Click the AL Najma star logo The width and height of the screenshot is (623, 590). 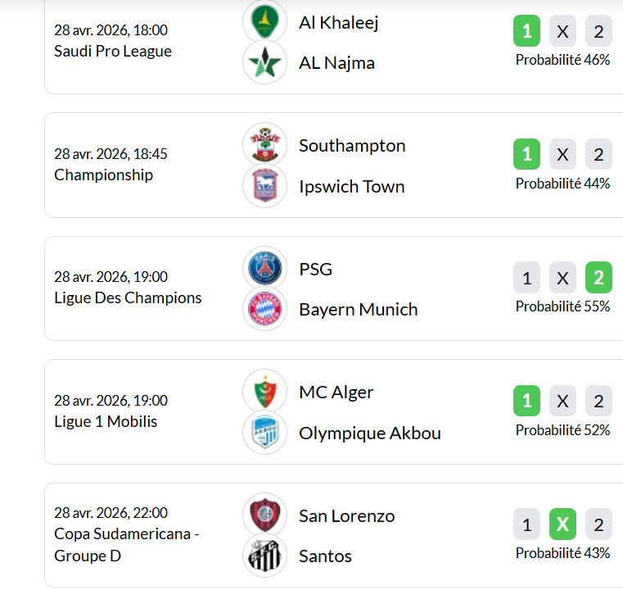[264, 62]
